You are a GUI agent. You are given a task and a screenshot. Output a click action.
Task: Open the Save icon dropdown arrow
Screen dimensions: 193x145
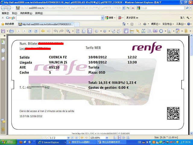click(7, 31)
